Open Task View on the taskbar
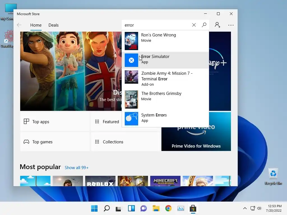287x215 pixels. point(119,209)
